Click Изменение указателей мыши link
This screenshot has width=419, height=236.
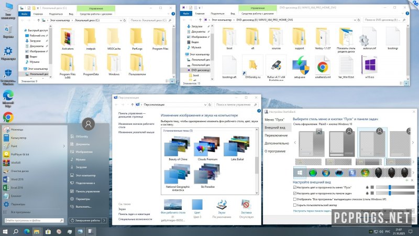[x=136, y=132]
